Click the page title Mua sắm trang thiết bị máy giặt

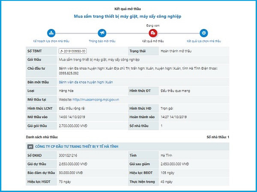click(x=128, y=16)
